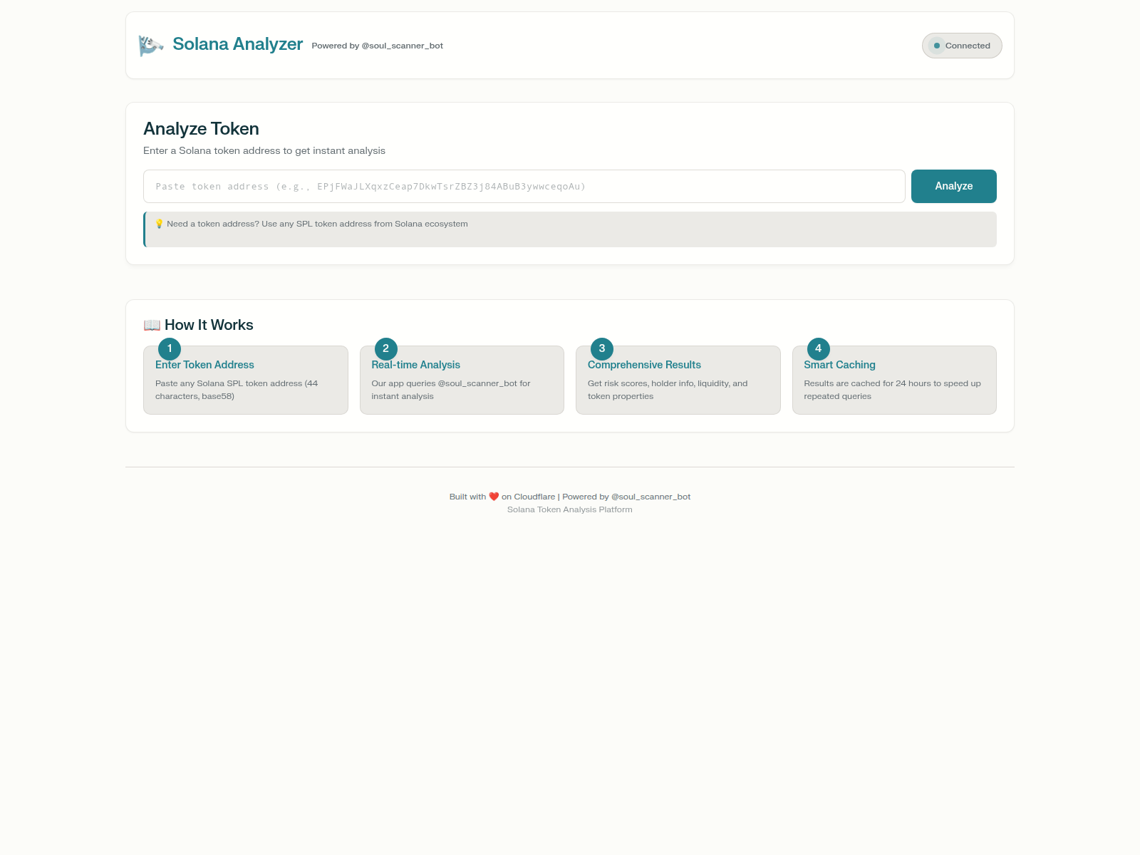1140x855 pixels.
Task: Select the Smart Caching card title
Action: click(x=840, y=365)
